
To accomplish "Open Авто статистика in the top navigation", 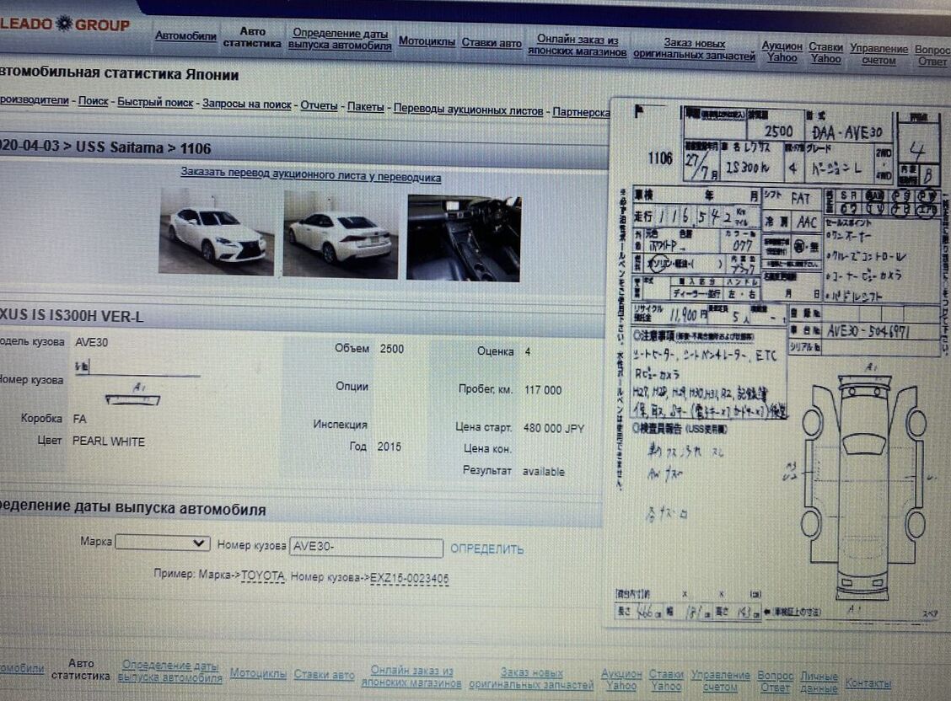I will tap(252, 37).
